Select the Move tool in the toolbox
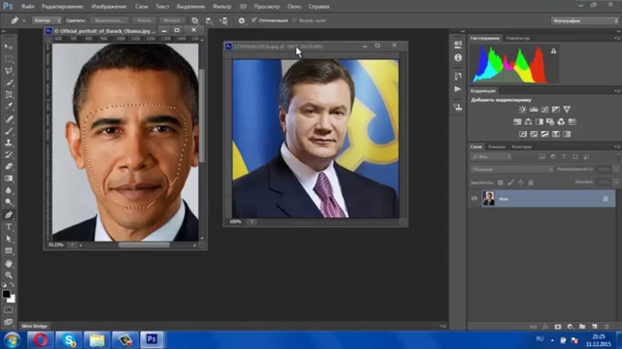622x349 pixels. click(9, 47)
